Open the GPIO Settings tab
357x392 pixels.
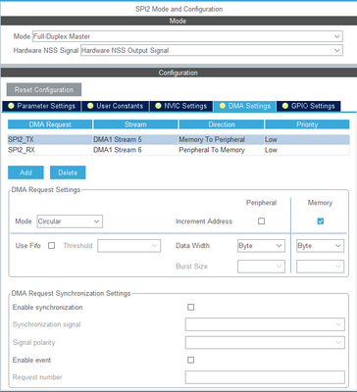click(x=308, y=106)
